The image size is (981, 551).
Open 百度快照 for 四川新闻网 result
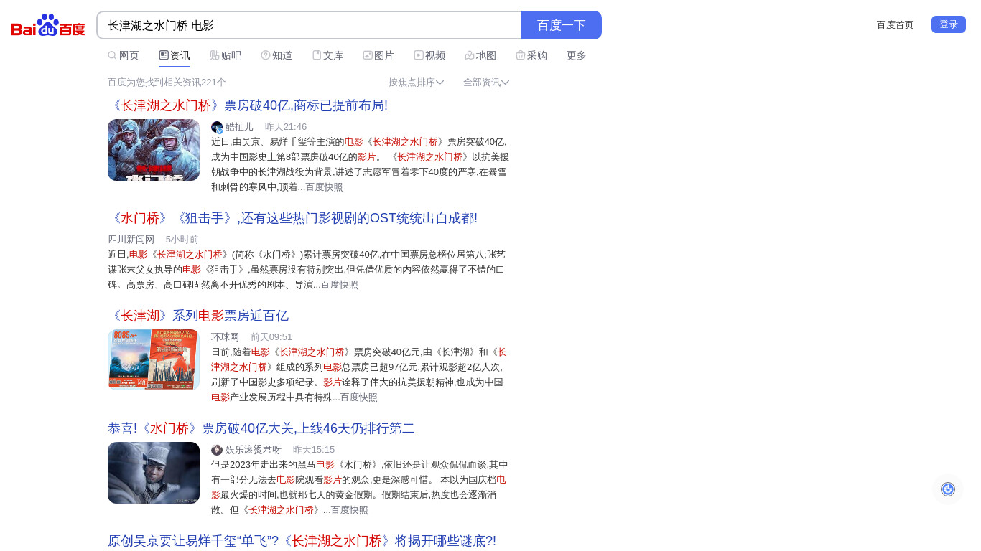point(340,285)
